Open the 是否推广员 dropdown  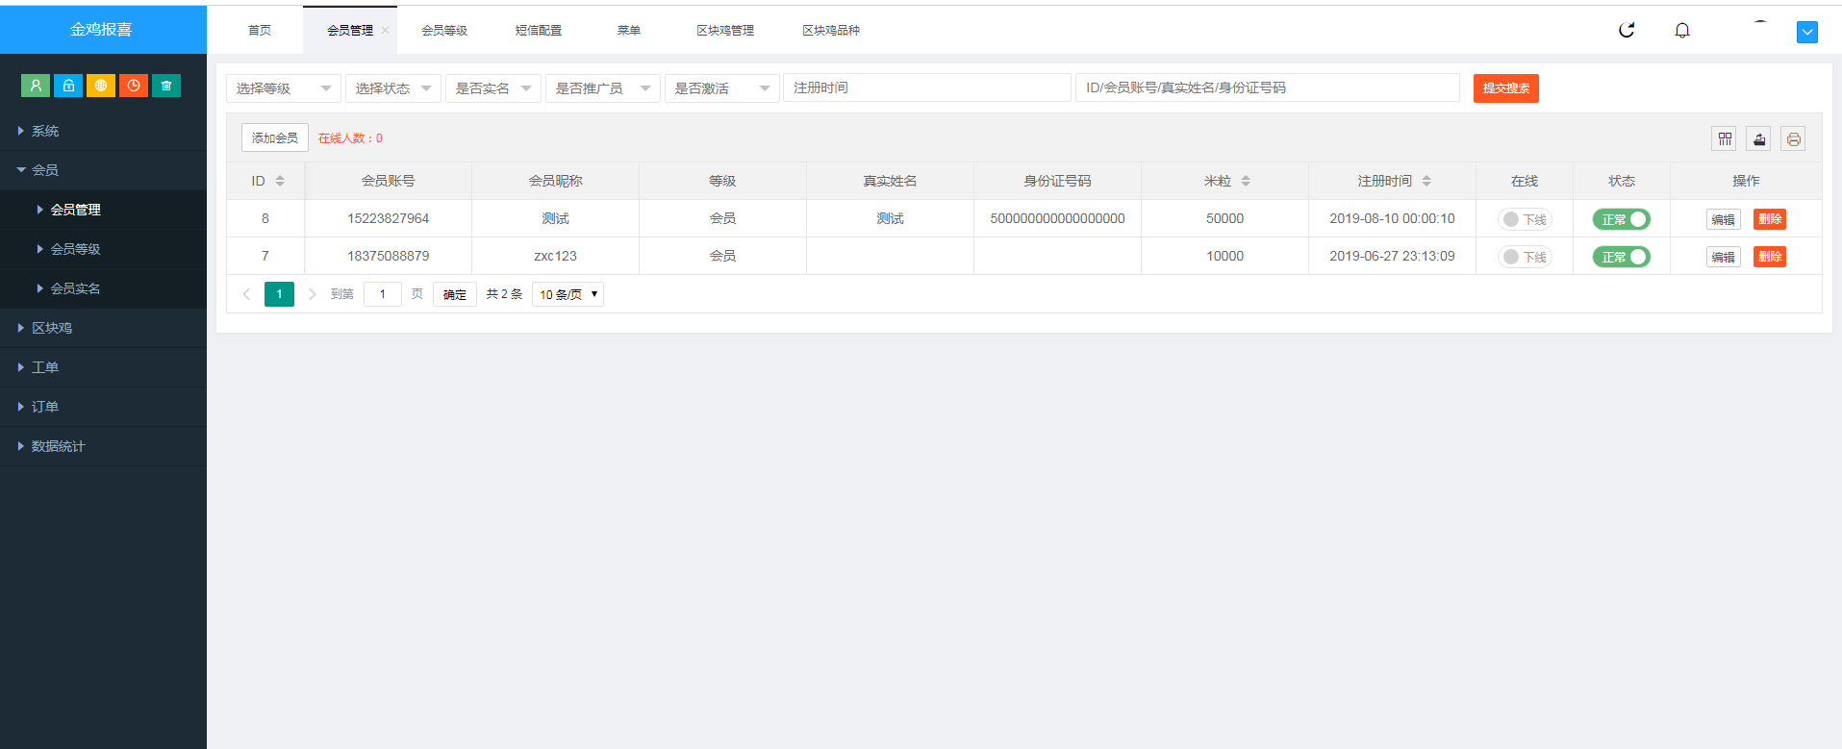click(x=603, y=88)
